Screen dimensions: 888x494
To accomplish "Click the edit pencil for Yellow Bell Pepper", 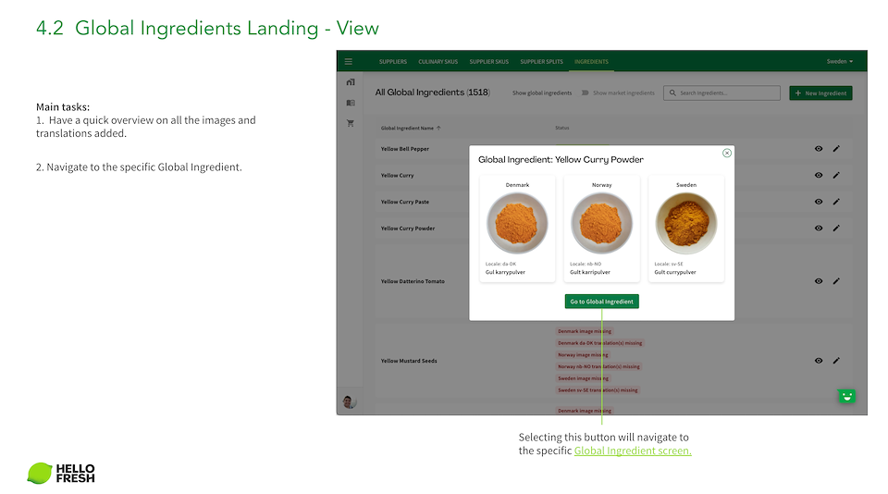I will tap(836, 149).
